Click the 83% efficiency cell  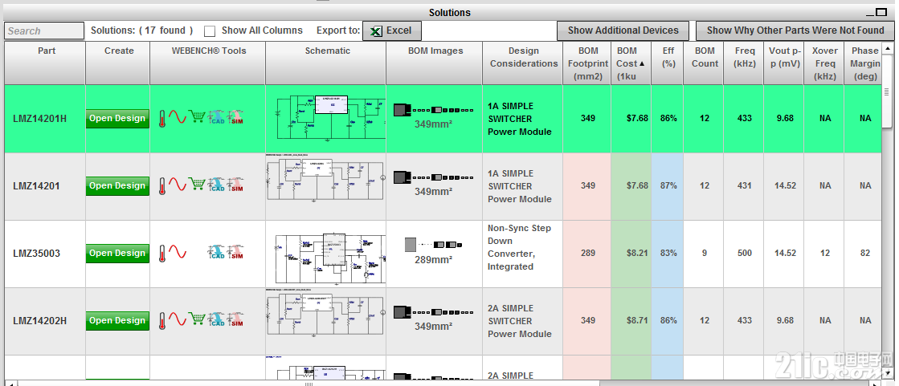pos(668,253)
